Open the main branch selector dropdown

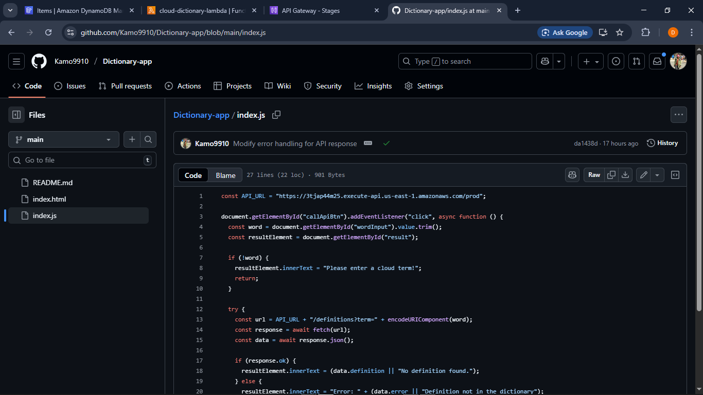(x=63, y=139)
